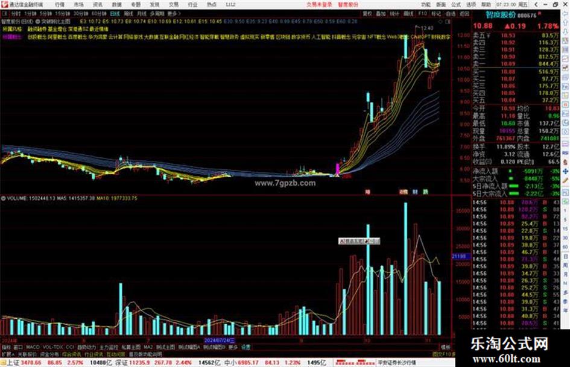570x367 pixels.
Task: Open the 关联报价 tab
Action: 27,354
